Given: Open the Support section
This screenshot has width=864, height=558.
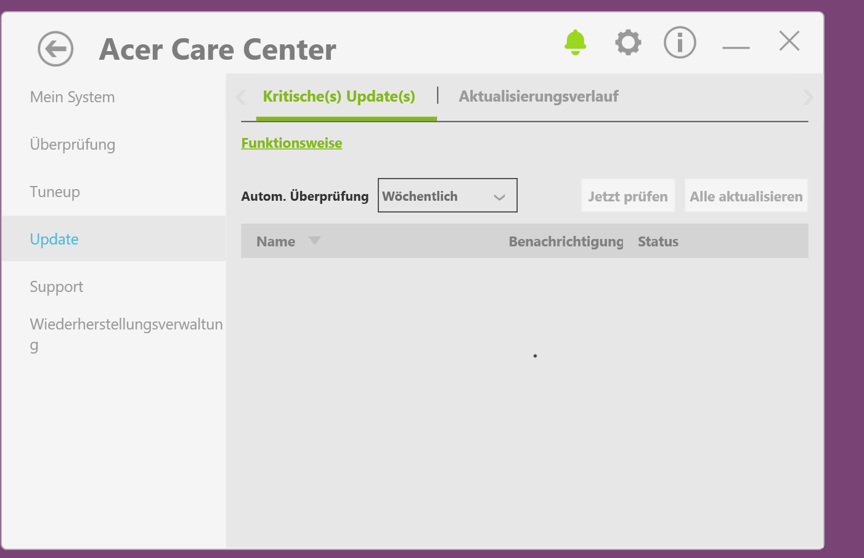Looking at the screenshot, I should (56, 287).
